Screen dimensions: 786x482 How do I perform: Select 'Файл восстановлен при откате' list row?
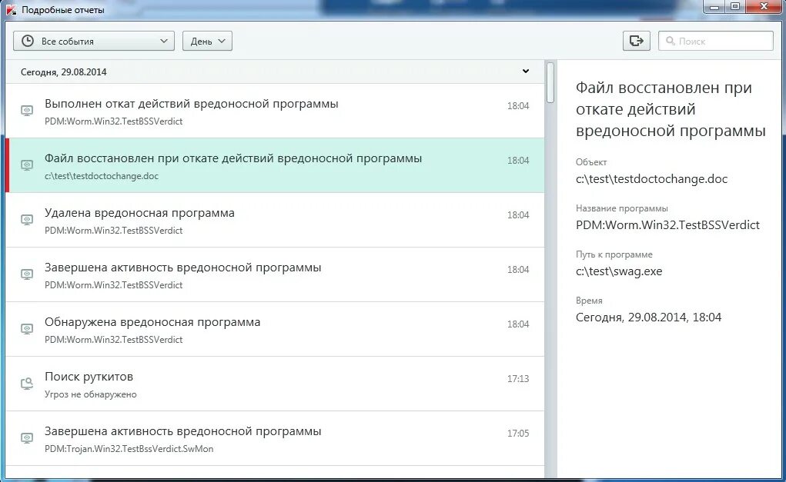(x=275, y=166)
